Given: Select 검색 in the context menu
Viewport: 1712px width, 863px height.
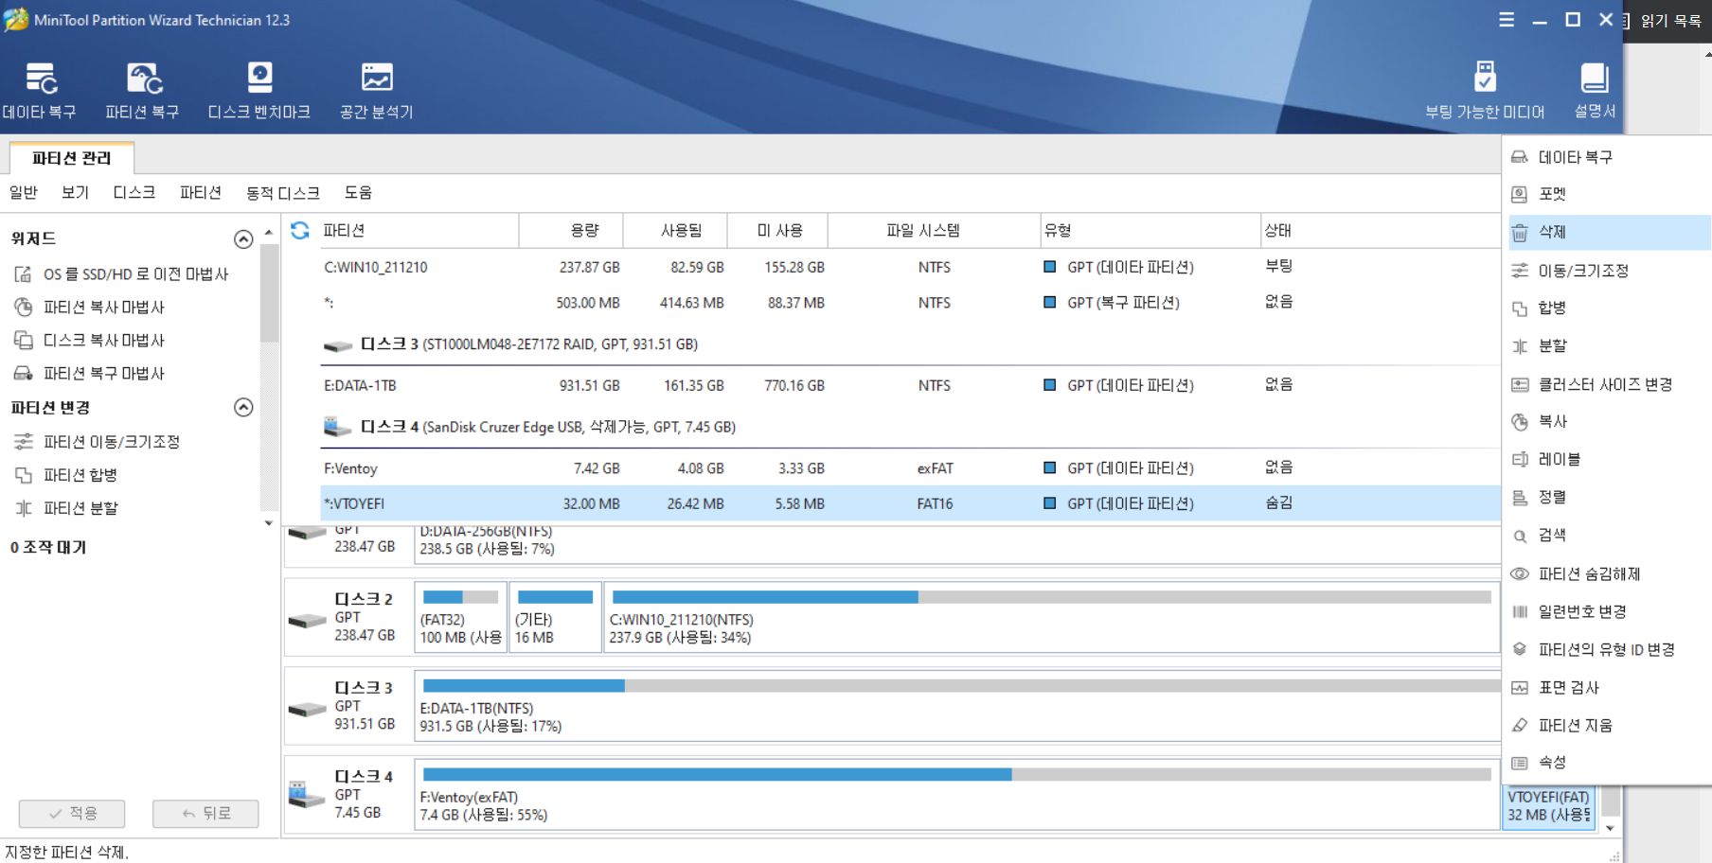Looking at the screenshot, I should tap(1610, 535).
